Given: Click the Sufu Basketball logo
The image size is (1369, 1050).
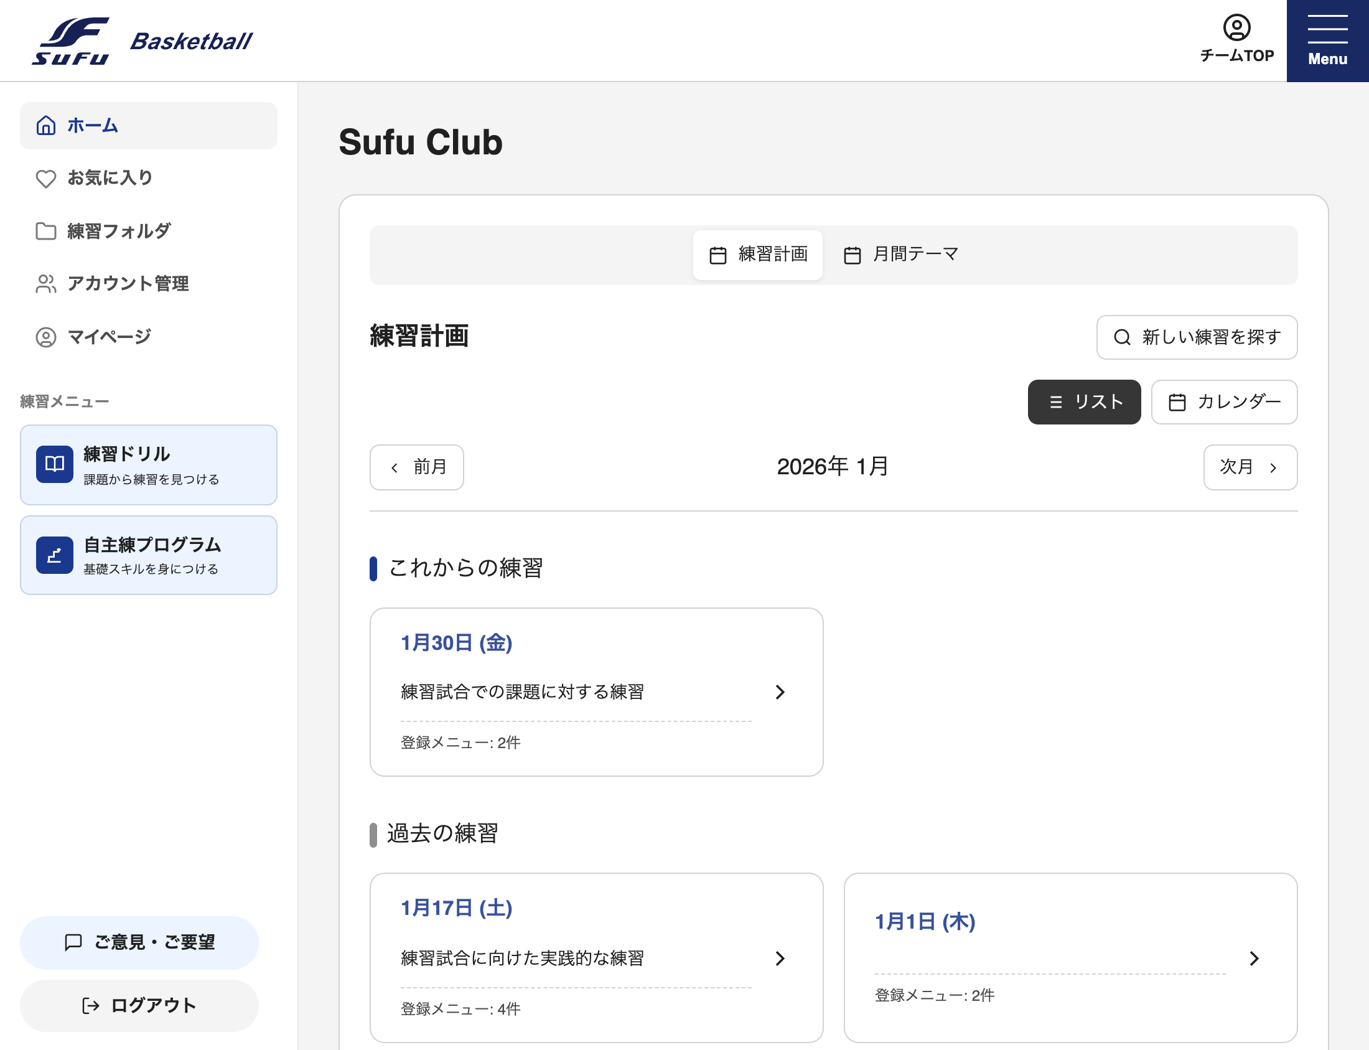Looking at the screenshot, I should tap(143, 40).
